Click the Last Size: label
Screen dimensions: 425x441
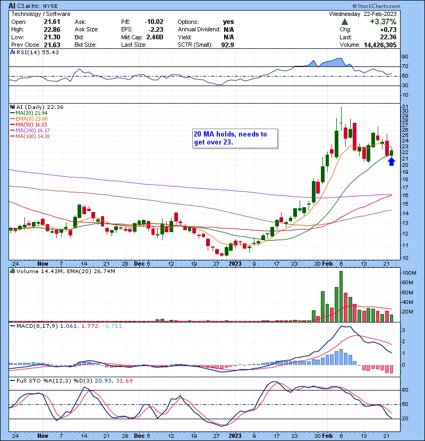click(133, 45)
